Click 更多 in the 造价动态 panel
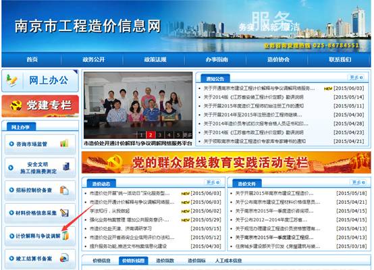This screenshot has width=374, height=270. tap(213, 182)
